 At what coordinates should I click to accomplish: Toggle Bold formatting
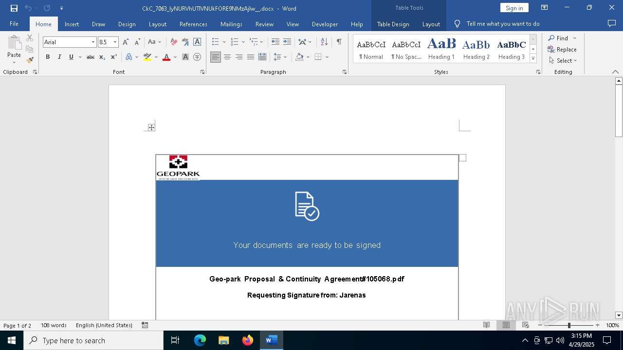pos(48,57)
